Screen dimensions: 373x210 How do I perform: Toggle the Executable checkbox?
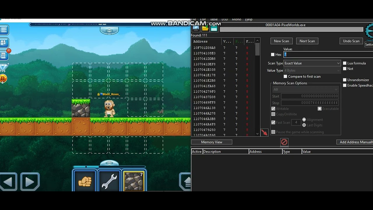point(320,109)
